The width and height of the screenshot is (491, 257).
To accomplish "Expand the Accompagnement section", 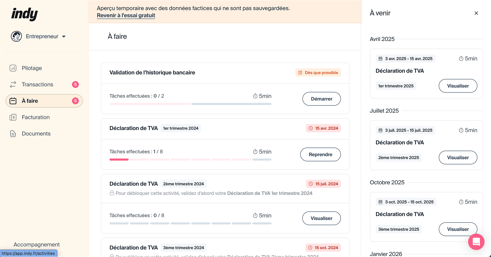I will 37,244.
